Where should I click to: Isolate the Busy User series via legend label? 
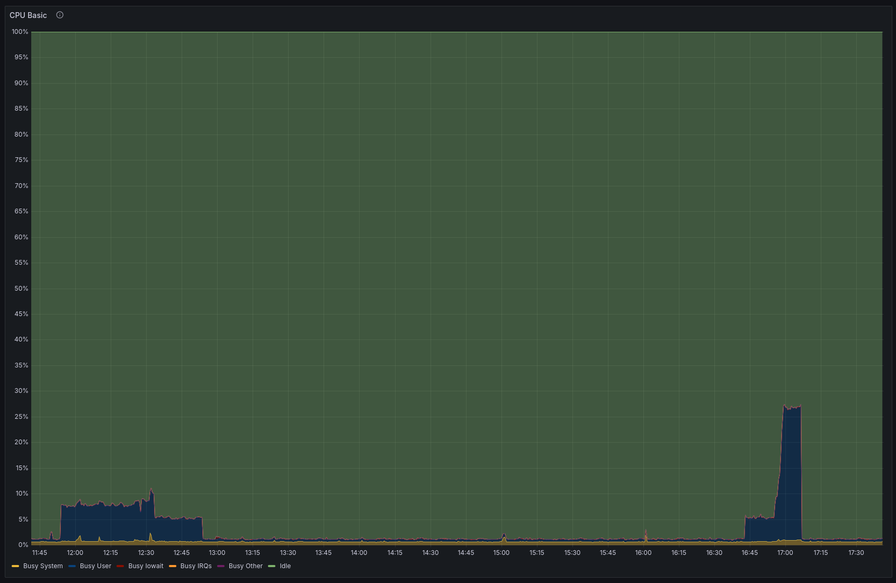[95, 566]
